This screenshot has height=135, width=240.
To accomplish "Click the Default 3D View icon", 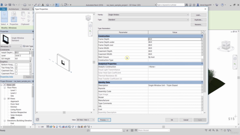I will pyautogui.click(x=48, y=5).
